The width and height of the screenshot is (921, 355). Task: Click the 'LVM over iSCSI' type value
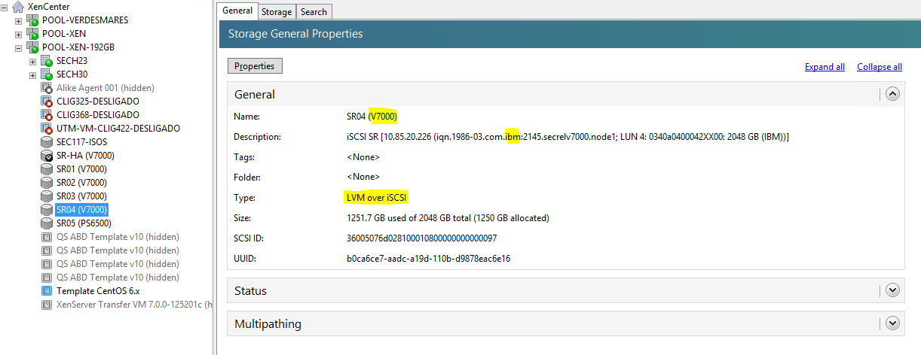(x=375, y=198)
